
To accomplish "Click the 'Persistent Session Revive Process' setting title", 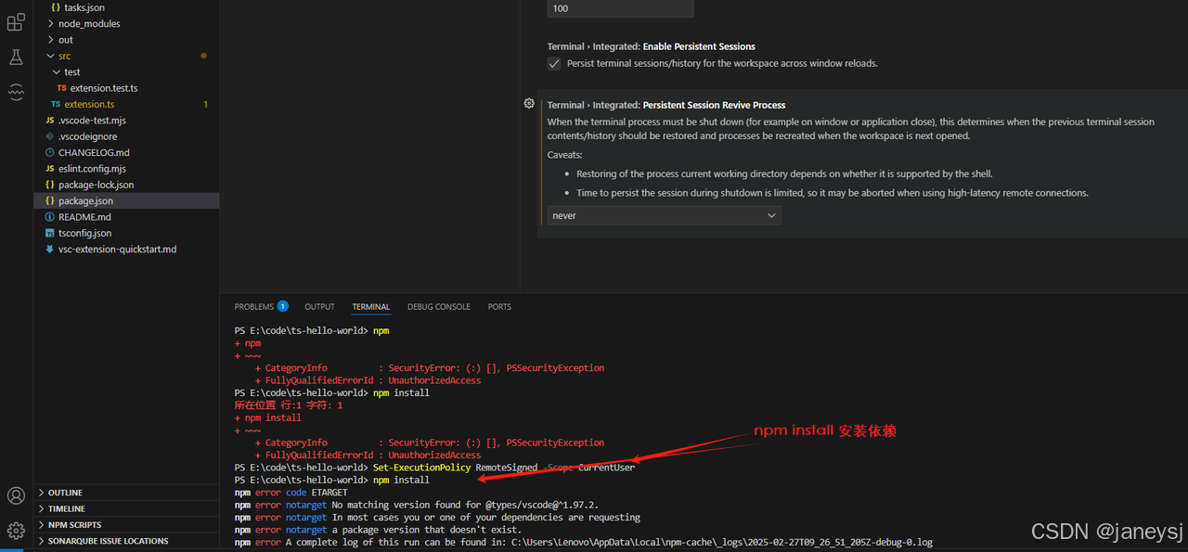I will (714, 105).
